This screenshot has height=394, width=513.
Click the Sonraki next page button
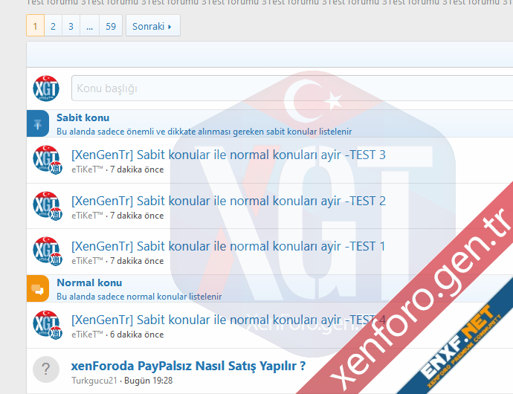(x=152, y=26)
